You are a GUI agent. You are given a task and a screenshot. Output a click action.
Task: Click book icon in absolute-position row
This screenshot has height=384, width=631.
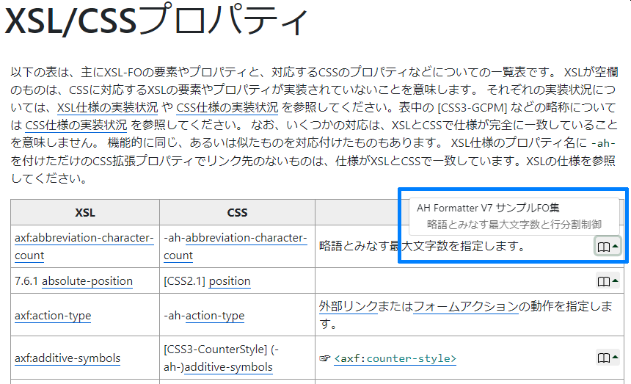(607, 281)
